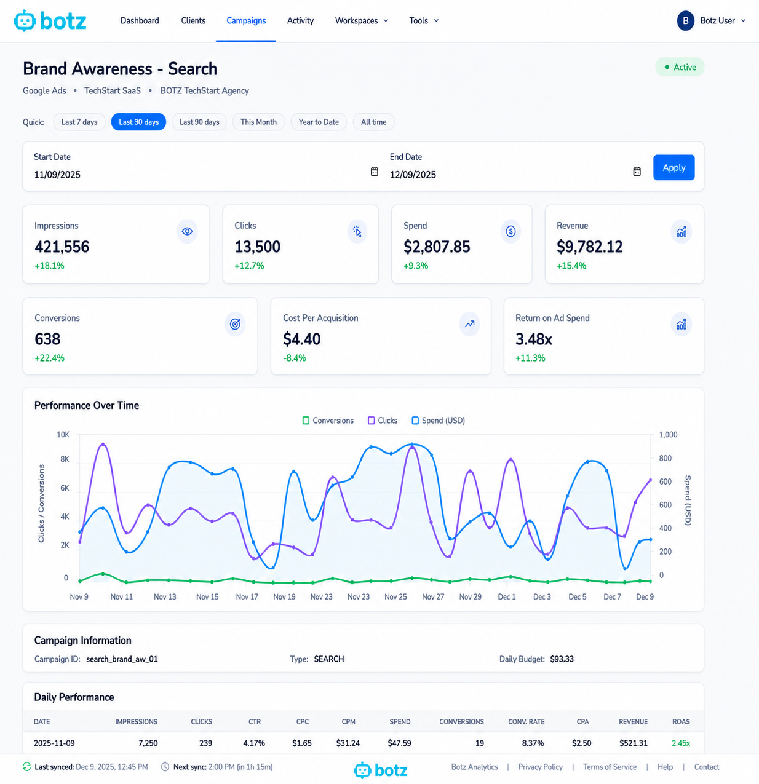The image size is (759, 784).
Task: Click the SPEND column header
Action: 400,722
